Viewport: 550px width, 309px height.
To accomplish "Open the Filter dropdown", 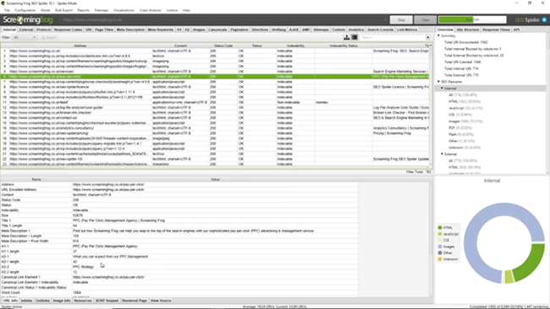I will tap(25, 37).
